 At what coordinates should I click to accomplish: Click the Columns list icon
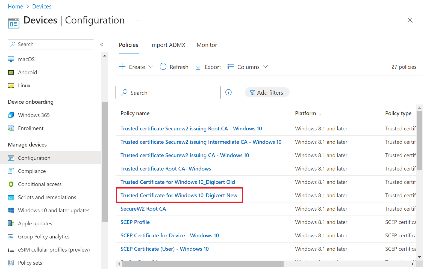point(231,67)
